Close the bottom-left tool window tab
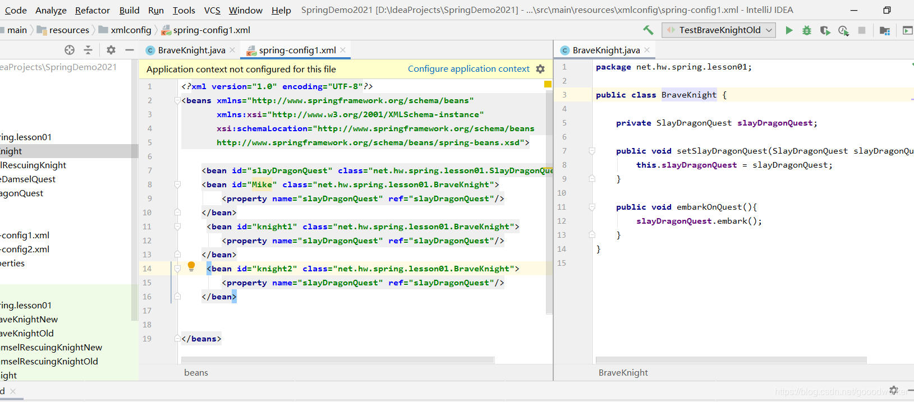The width and height of the screenshot is (914, 402). click(13, 391)
